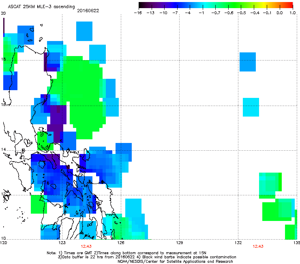This screenshot has height=264, width=300.
Task: Click the red '12:43' time beside longitude 132
Action: 258,247
